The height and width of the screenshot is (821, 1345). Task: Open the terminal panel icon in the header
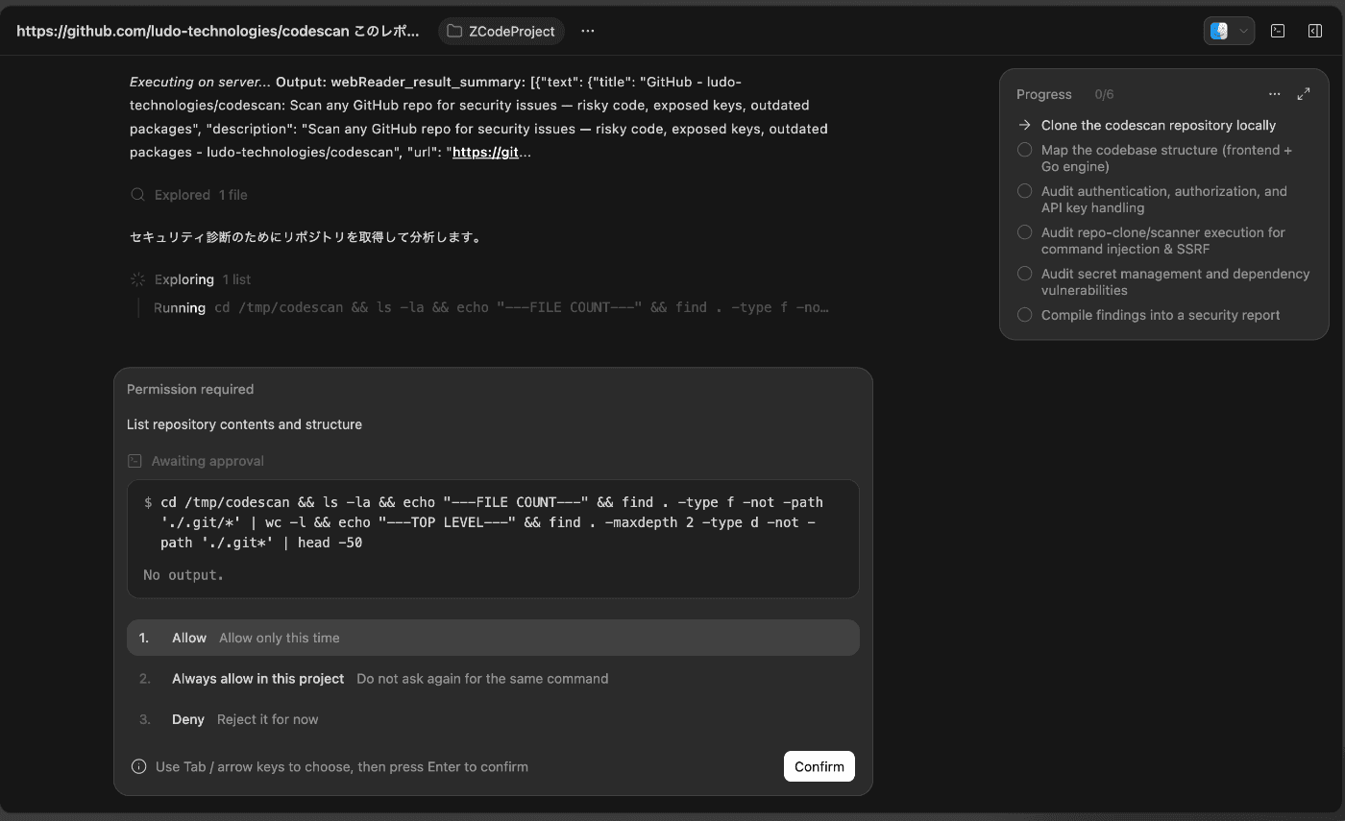coord(1278,31)
